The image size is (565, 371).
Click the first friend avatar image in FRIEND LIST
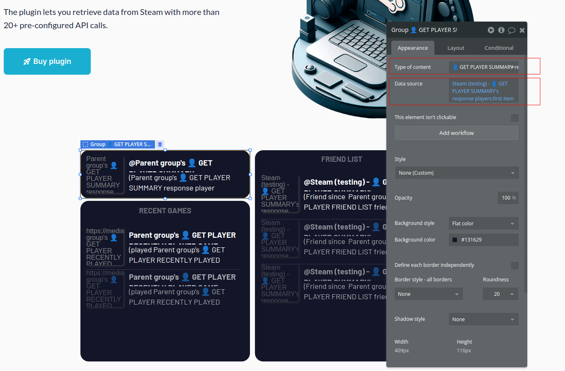tap(280, 193)
